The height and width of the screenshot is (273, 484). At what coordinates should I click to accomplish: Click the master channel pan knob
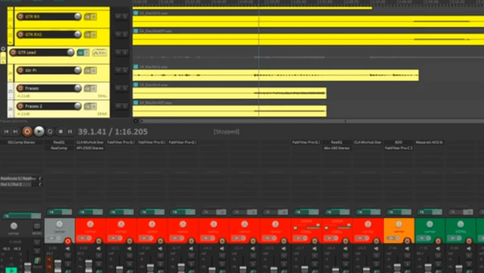[14, 226]
